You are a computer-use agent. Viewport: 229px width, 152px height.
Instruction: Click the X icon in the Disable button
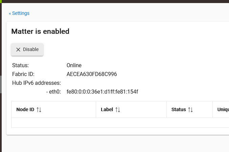pyautogui.click(x=18, y=50)
